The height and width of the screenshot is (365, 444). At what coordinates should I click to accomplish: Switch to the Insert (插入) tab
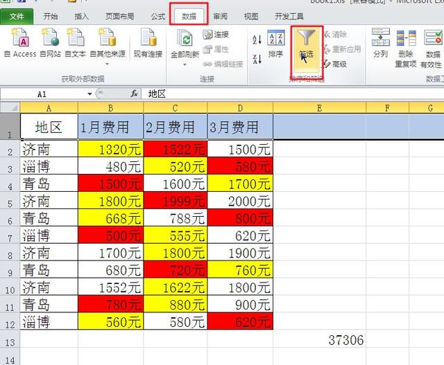[82, 17]
